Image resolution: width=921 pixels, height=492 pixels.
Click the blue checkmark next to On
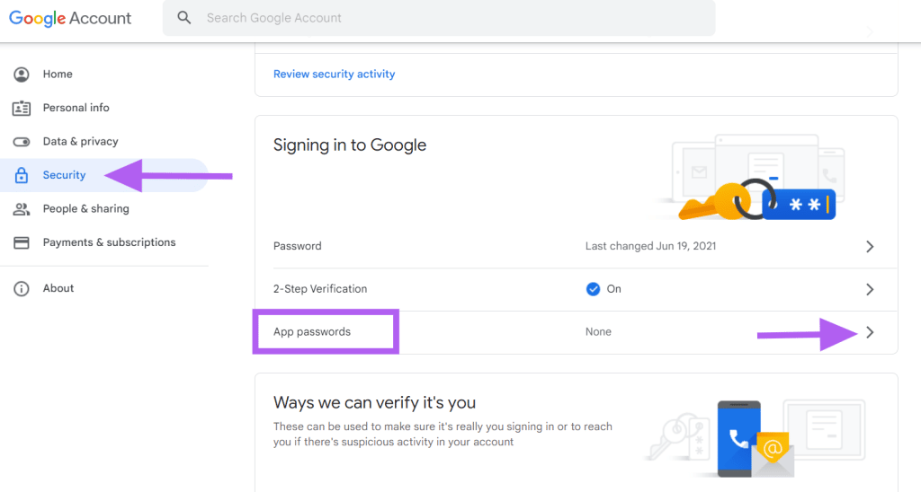(594, 289)
